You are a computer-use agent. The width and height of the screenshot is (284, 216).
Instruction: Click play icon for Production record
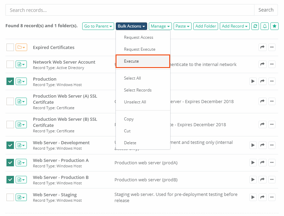(x=253, y=81)
